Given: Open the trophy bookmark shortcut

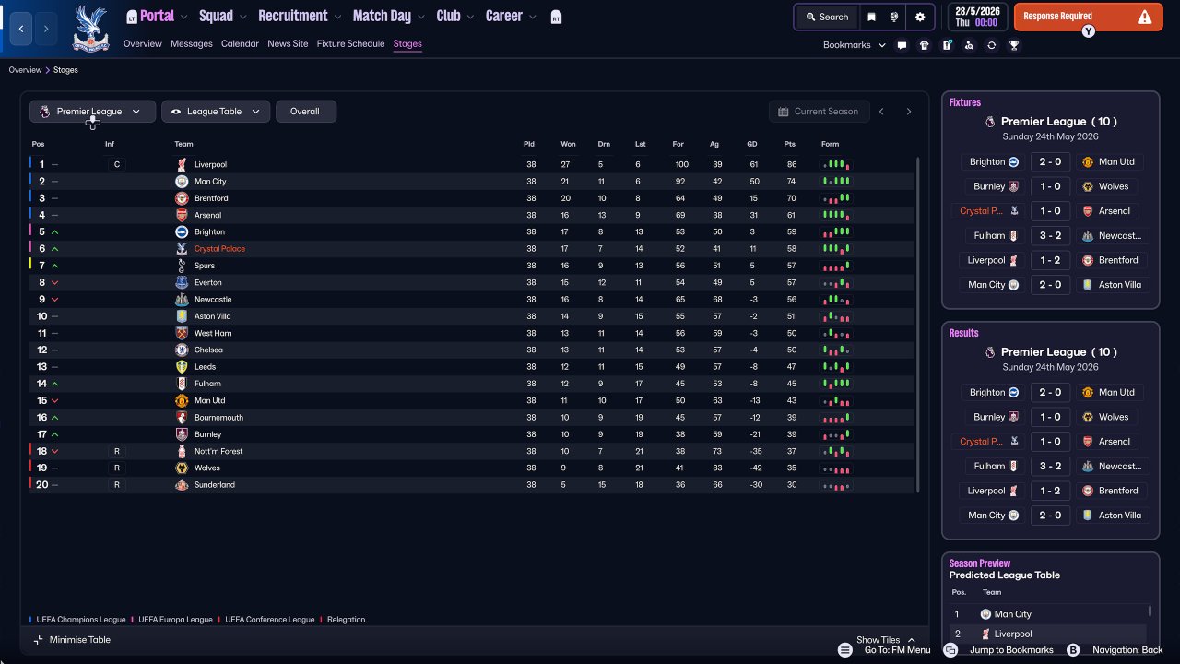Looking at the screenshot, I should (x=1014, y=45).
